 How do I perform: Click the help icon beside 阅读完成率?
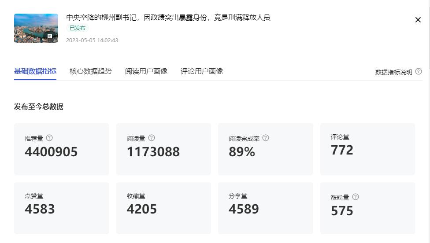pyautogui.click(x=266, y=138)
